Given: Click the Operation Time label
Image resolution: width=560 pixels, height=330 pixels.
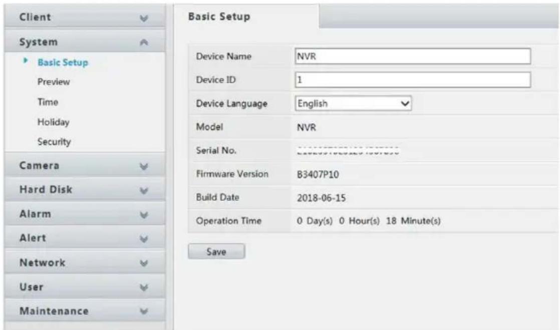Looking at the screenshot, I should click(x=228, y=221).
